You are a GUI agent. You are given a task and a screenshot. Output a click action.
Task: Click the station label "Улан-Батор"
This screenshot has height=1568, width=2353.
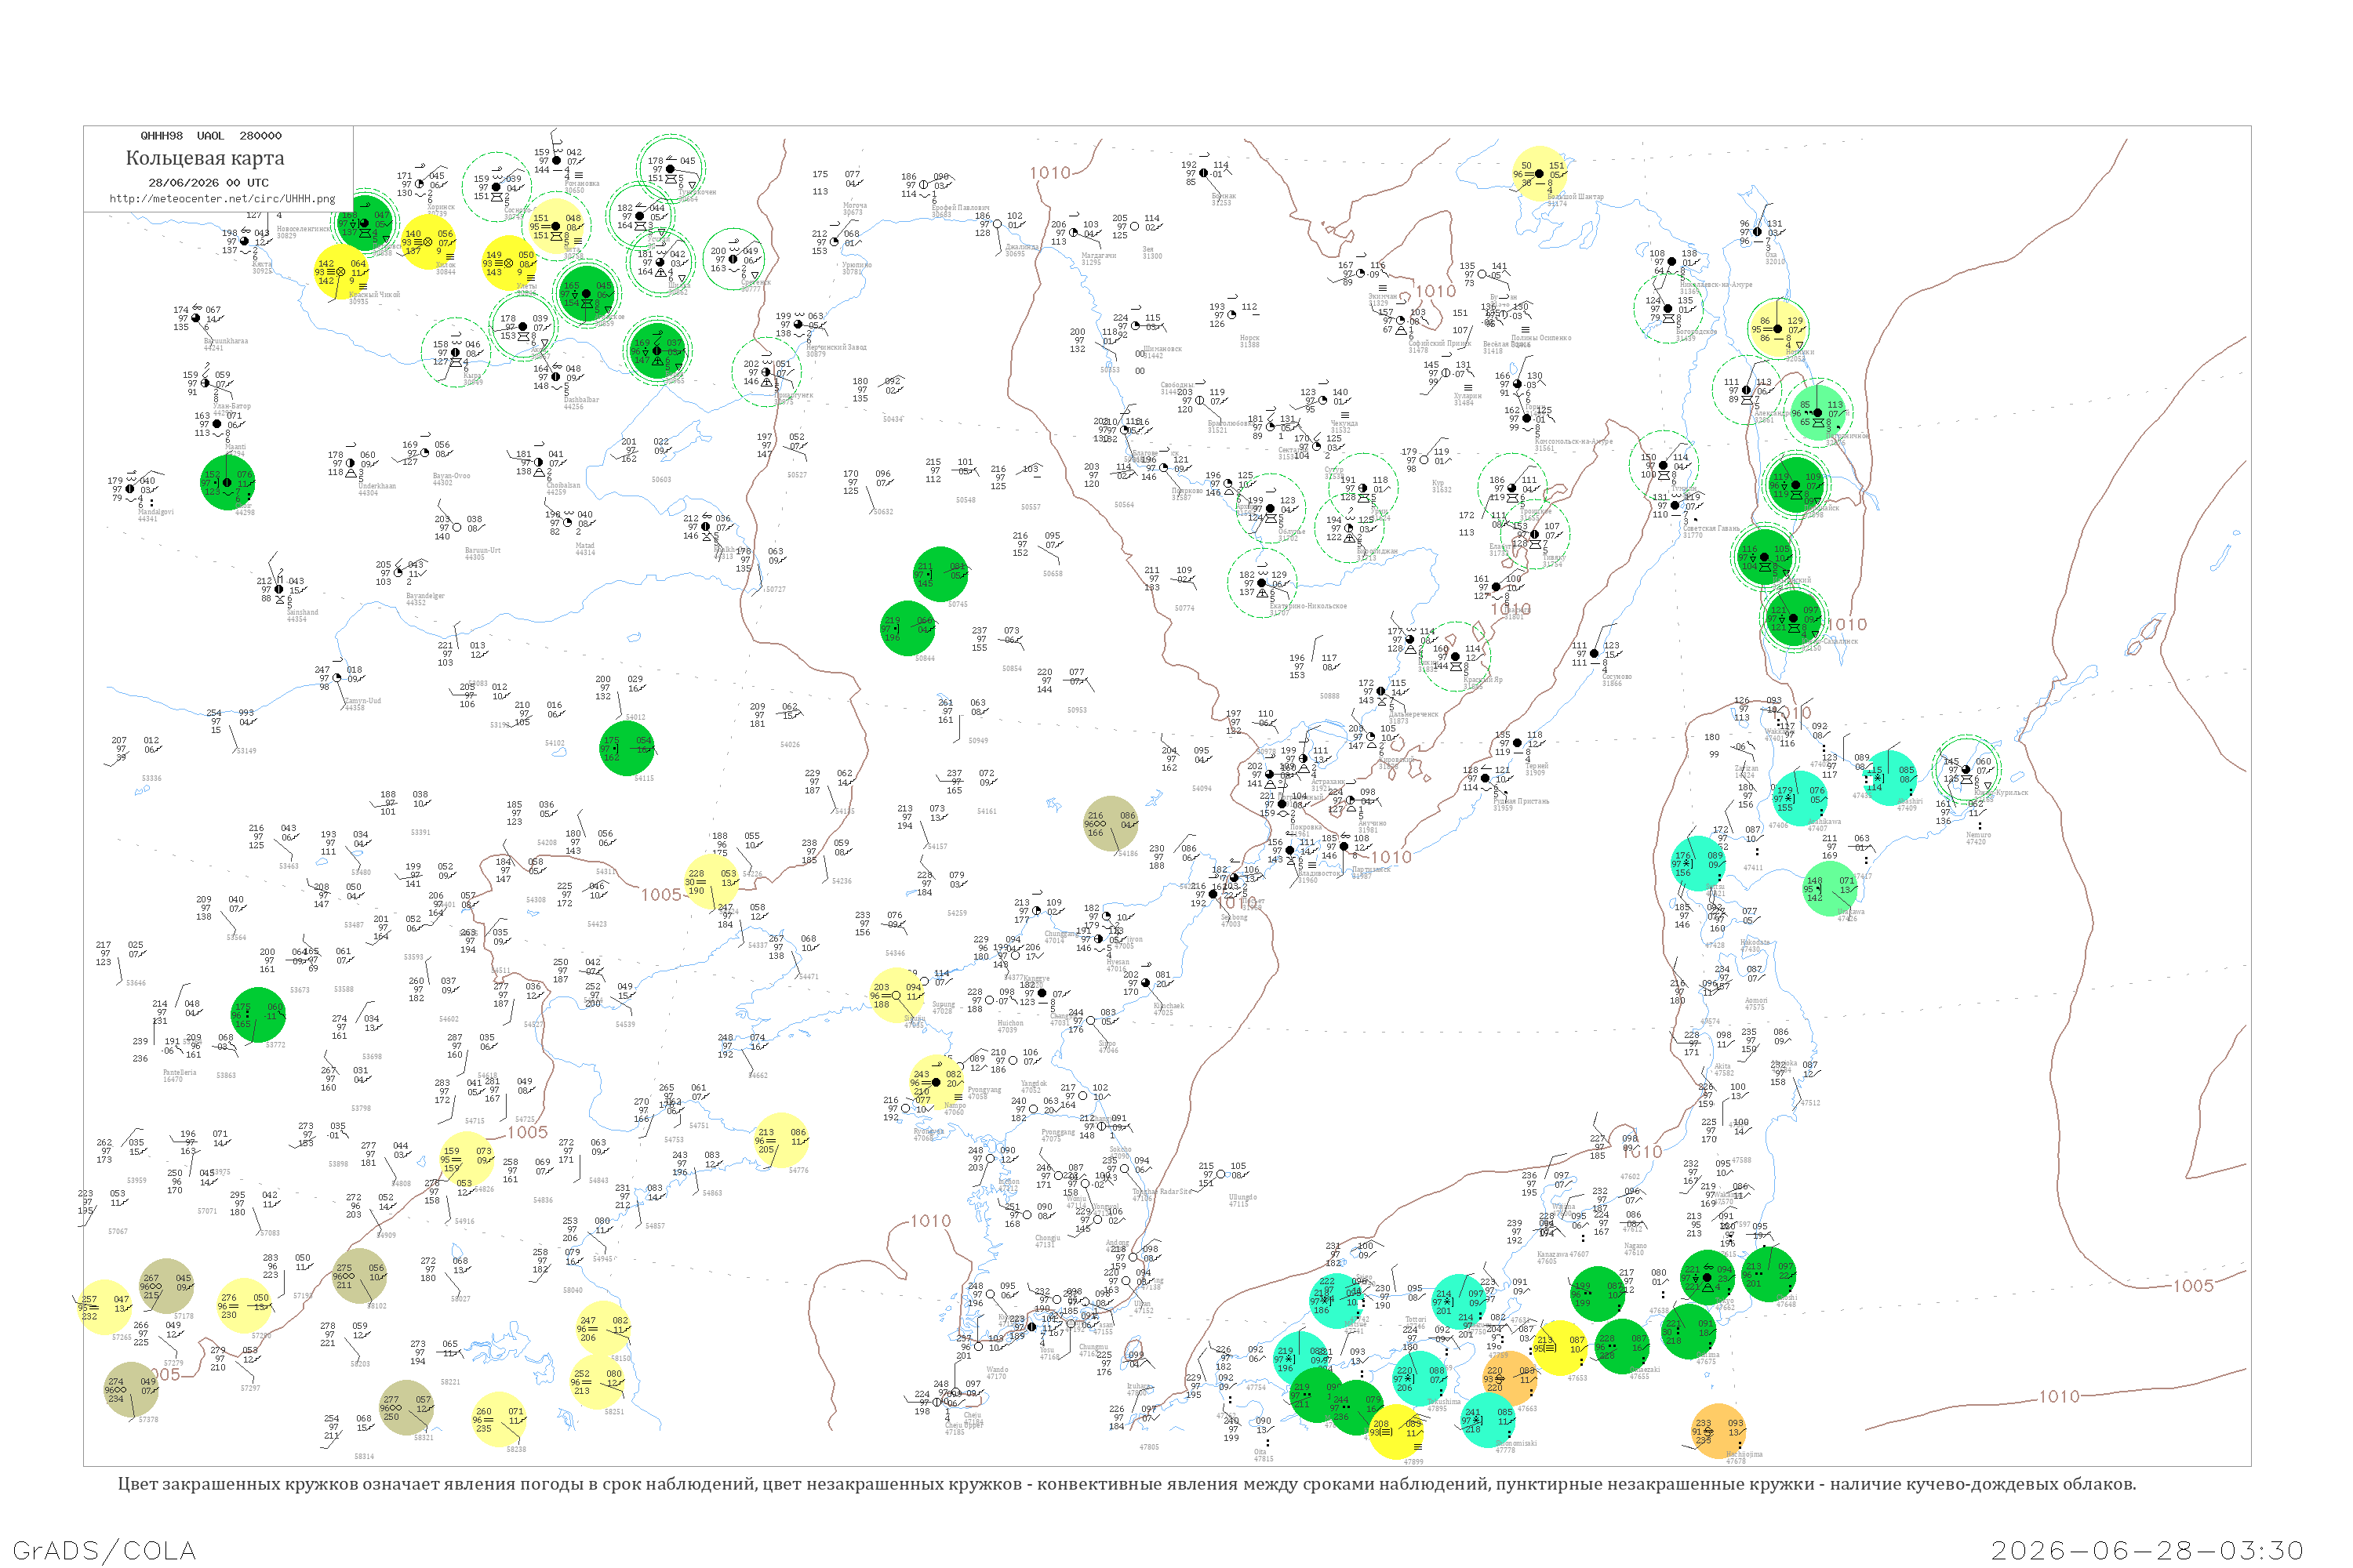point(232,406)
